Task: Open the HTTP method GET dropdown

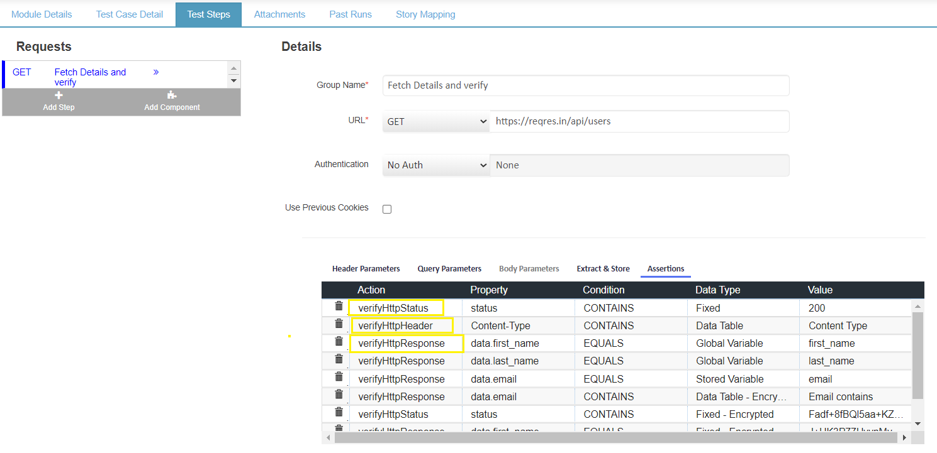Action: (x=436, y=121)
